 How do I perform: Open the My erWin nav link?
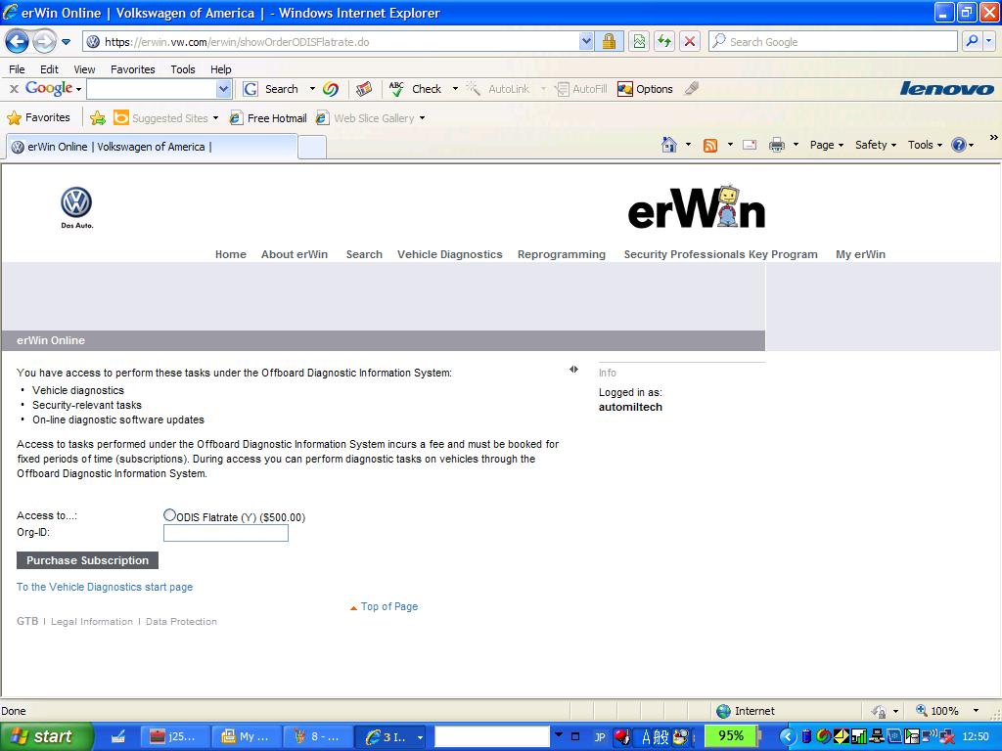(x=861, y=254)
